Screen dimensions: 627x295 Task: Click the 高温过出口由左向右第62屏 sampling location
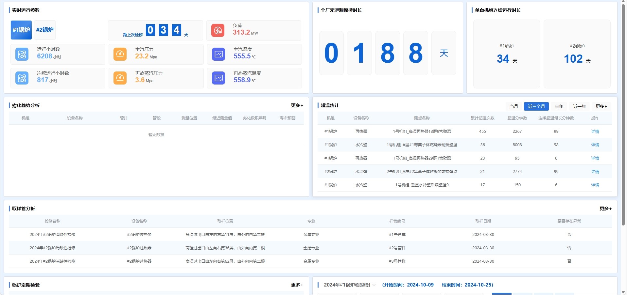[225, 261]
